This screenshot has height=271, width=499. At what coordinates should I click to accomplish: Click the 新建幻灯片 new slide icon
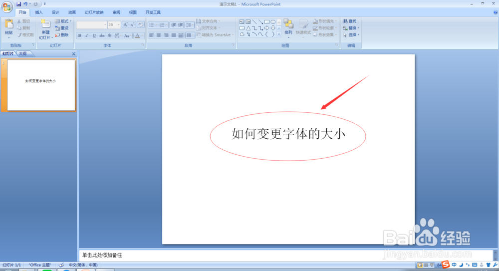[x=45, y=24]
